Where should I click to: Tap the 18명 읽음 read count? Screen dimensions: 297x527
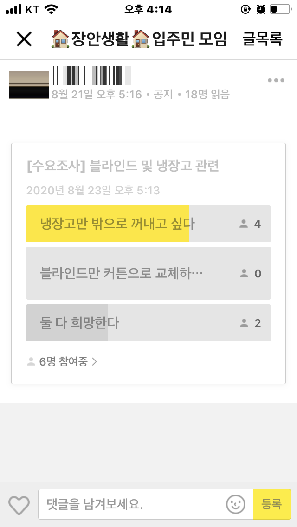[207, 95]
